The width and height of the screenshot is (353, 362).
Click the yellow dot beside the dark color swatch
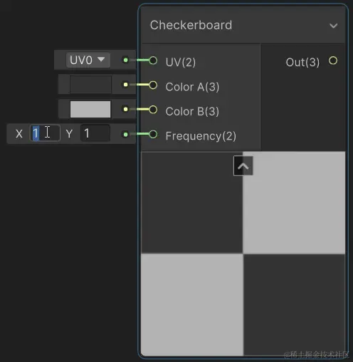126,85
